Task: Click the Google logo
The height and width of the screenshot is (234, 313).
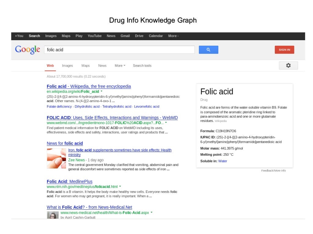Action: (x=28, y=50)
